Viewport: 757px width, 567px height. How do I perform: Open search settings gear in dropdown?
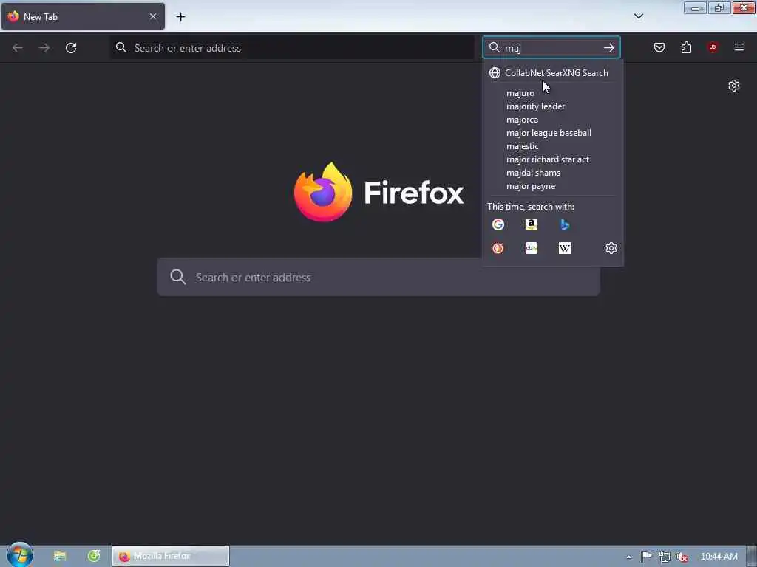coord(611,248)
